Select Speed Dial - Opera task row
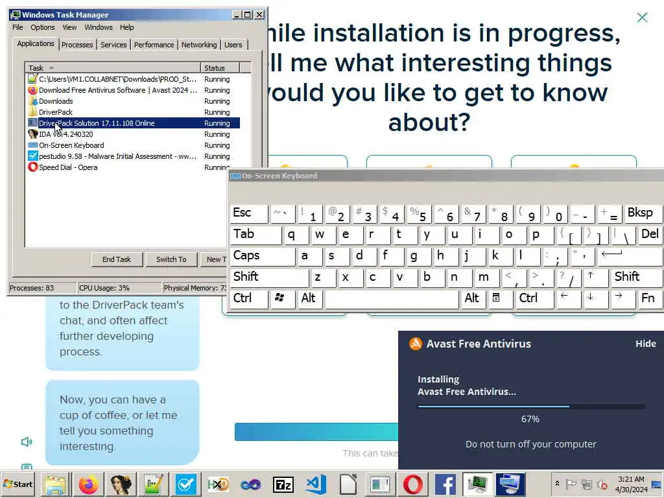The image size is (664, 498). click(134, 167)
